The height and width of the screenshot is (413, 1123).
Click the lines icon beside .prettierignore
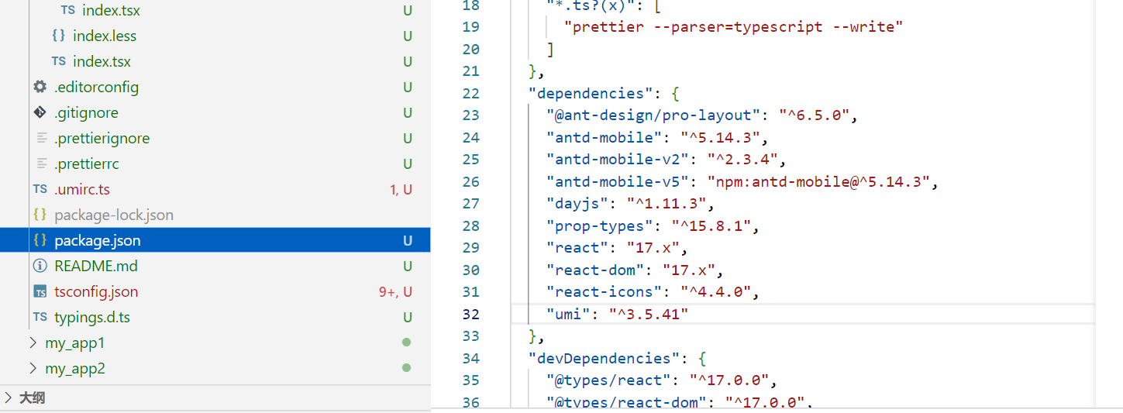pyautogui.click(x=42, y=138)
